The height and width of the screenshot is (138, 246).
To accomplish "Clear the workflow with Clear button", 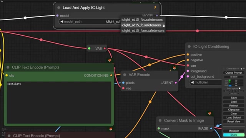I will [x=234, y=113].
